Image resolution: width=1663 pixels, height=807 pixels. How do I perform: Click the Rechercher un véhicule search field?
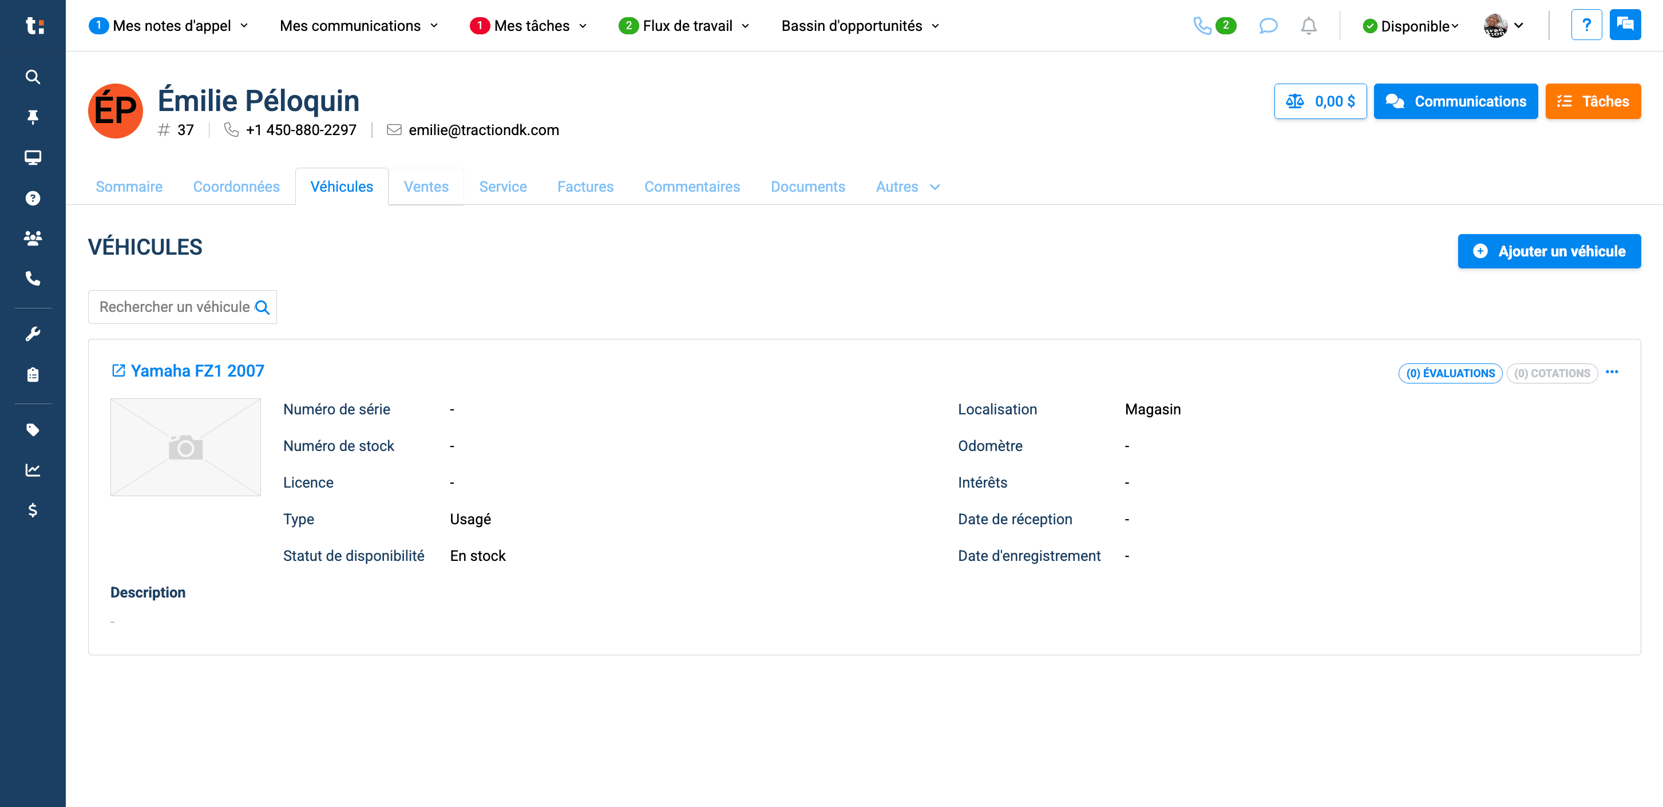coord(182,307)
